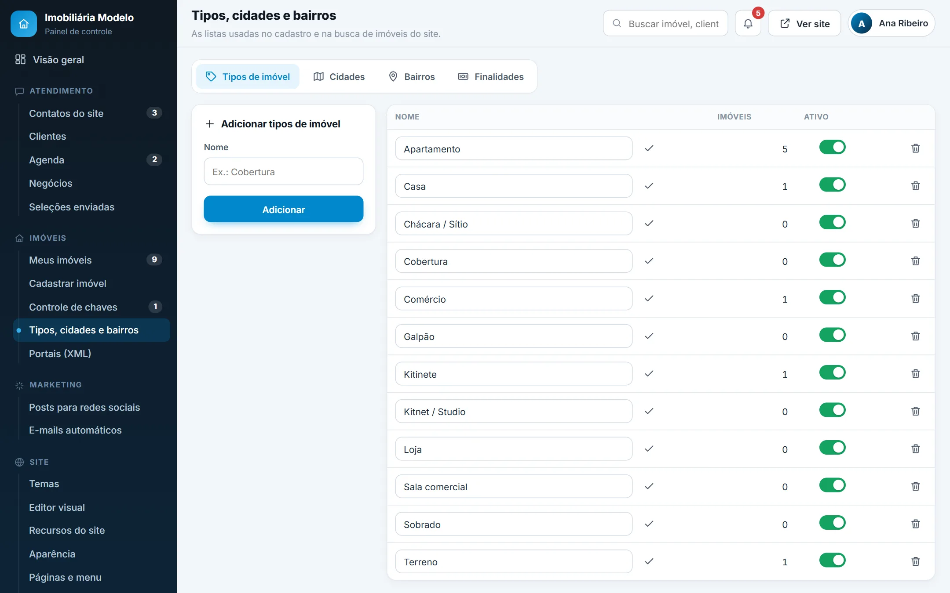Click trash icon in Galpão row
This screenshot has height=593, width=950.
point(915,336)
